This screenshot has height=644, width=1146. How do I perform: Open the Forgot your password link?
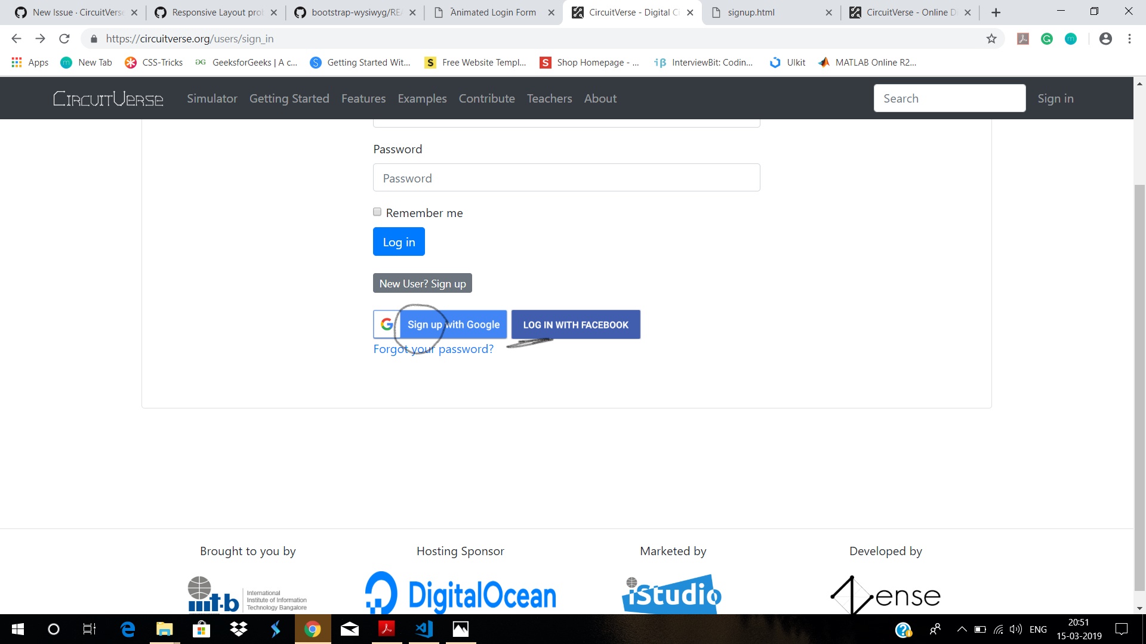(x=433, y=349)
